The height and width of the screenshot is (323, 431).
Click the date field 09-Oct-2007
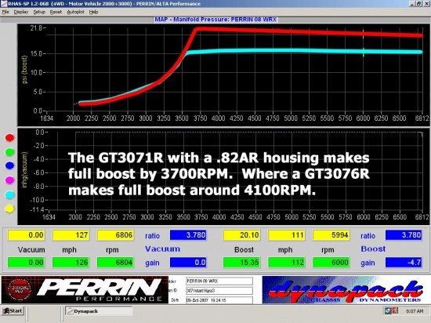click(219, 300)
